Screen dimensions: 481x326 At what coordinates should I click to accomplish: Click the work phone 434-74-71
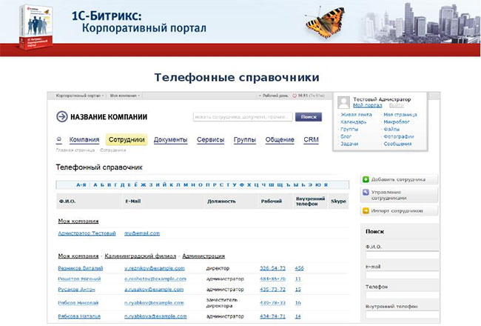click(x=272, y=316)
